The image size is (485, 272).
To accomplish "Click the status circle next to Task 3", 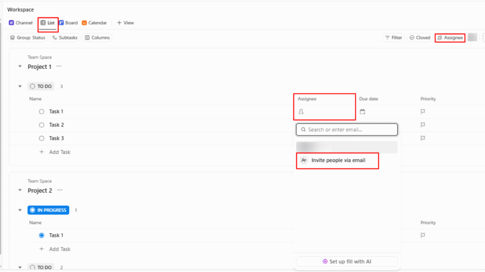I will (x=42, y=138).
